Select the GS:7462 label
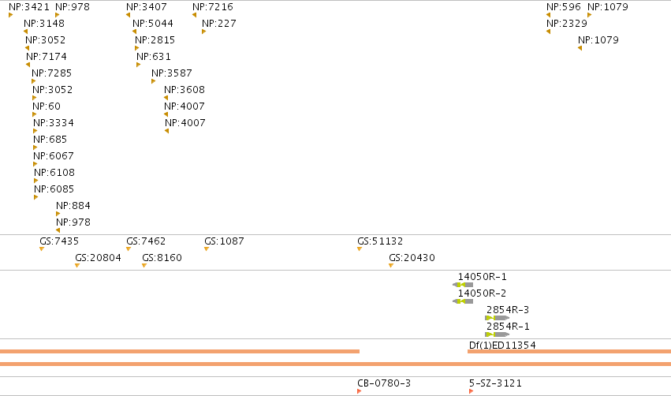The image size is (671, 396). [x=146, y=241]
